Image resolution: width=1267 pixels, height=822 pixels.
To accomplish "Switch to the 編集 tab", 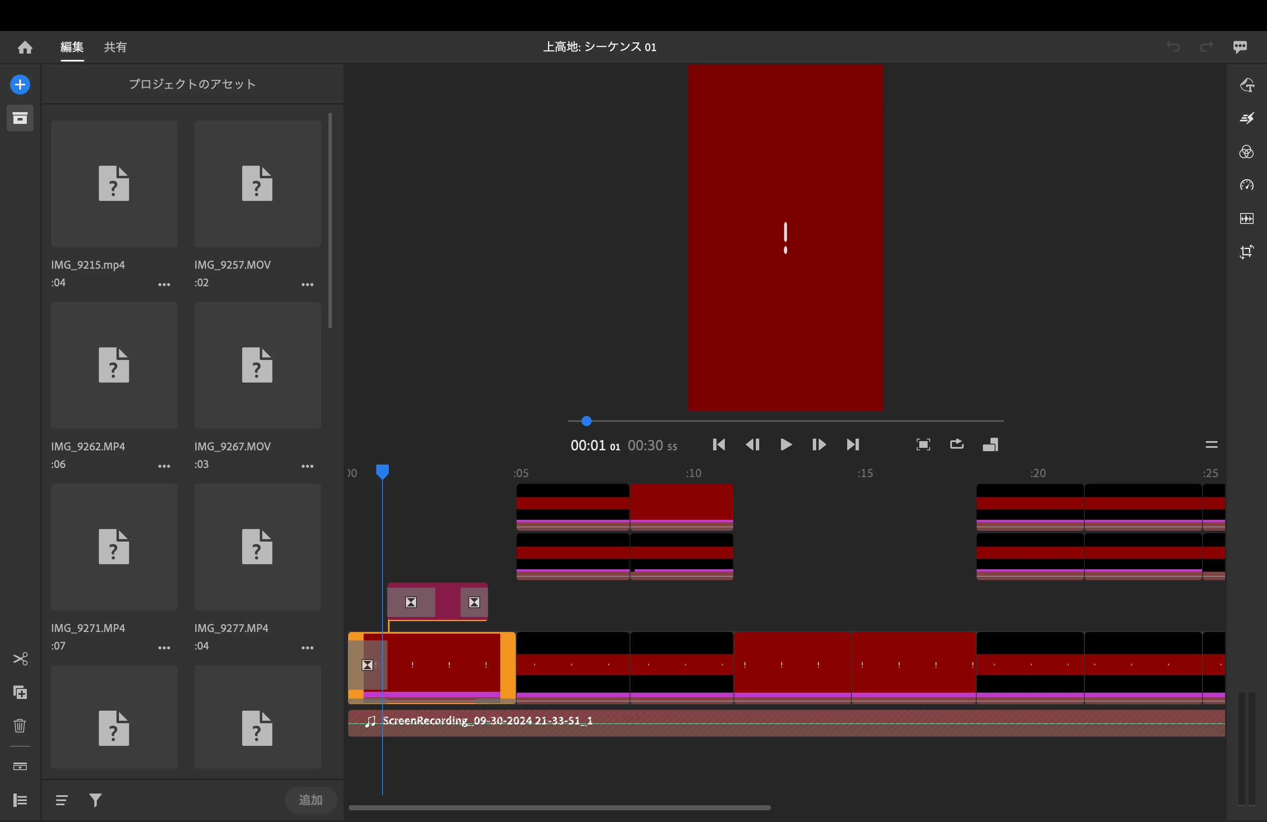I will click(x=72, y=47).
